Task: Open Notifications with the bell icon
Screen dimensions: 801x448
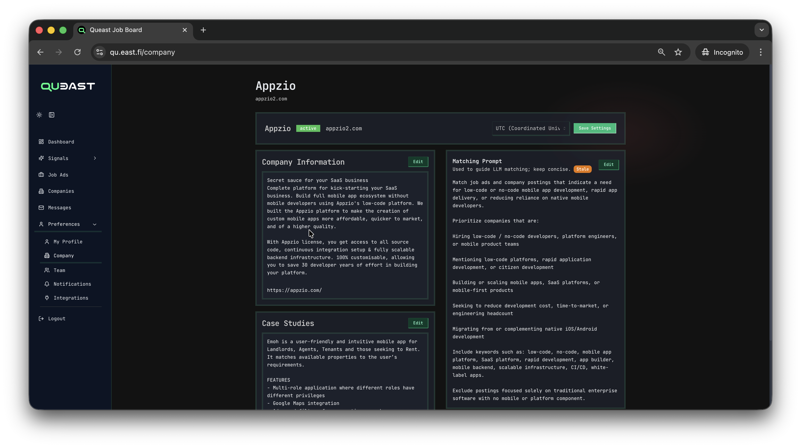Action: 47,284
